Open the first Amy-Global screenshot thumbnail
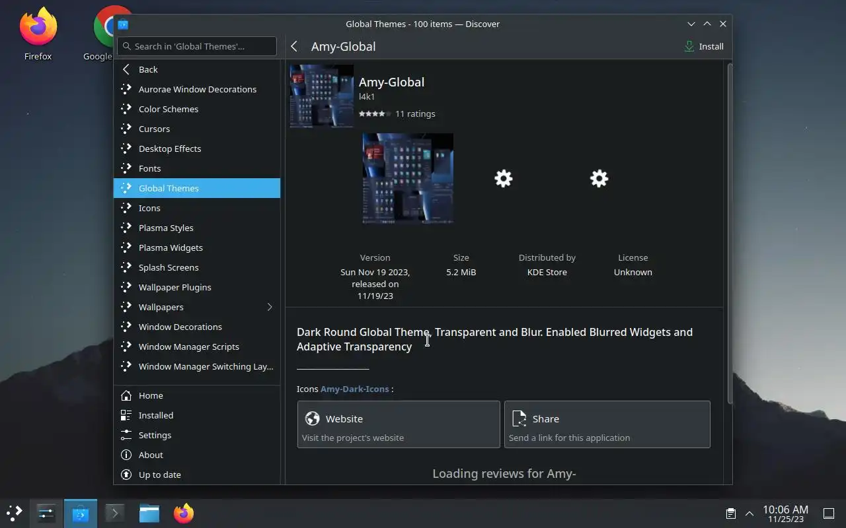This screenshot has width=846, height=528. [x=408, y=178]
